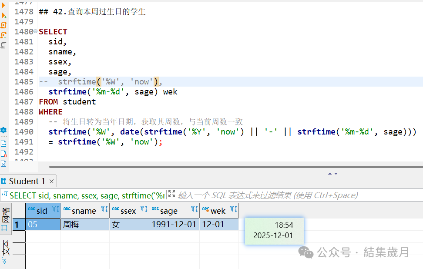Click the ABC type icon on ssex

point(115,209)
